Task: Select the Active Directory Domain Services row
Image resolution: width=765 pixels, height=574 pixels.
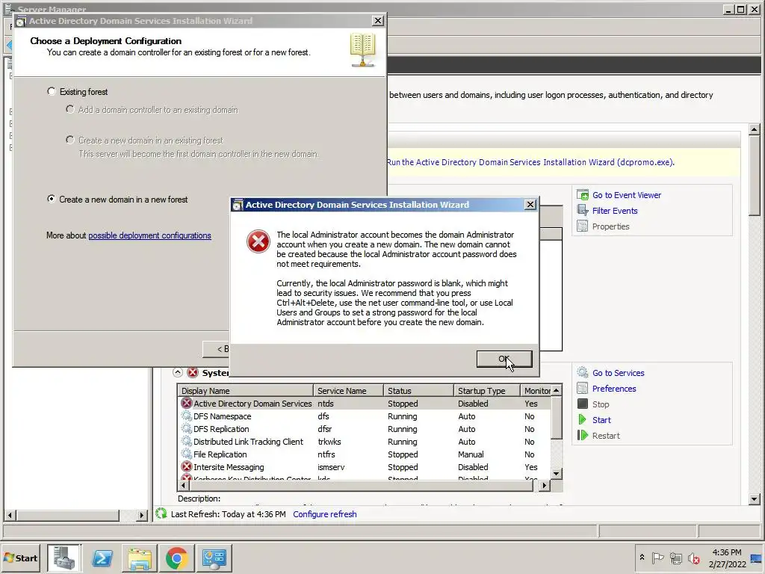Action: click(x=365, y=404)
